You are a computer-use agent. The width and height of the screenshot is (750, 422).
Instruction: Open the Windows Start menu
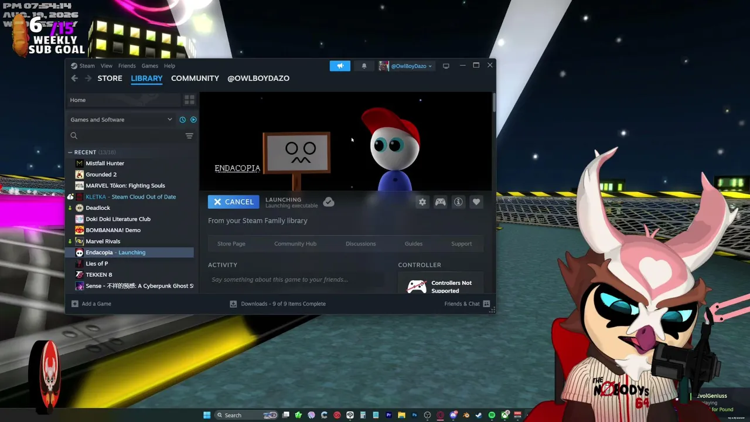click(207, 415)
